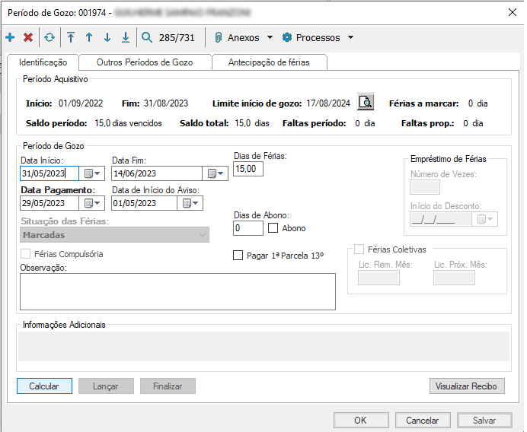
Task: Check Pagar 1ª Parcela 13º option
Action: [238, 256]
